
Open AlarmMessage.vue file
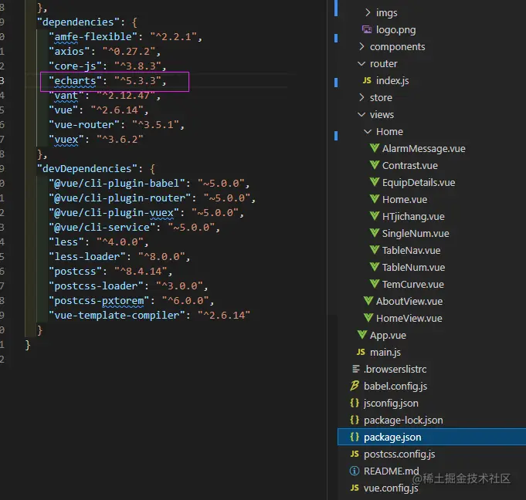click(x=424, y=148)
